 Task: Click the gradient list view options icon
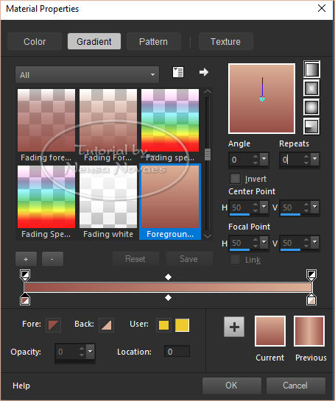pyautogui.click(x=178, y=72)
